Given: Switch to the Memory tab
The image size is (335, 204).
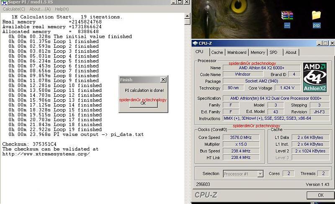Looking at the screenshot, I should (x=258, y=52).
